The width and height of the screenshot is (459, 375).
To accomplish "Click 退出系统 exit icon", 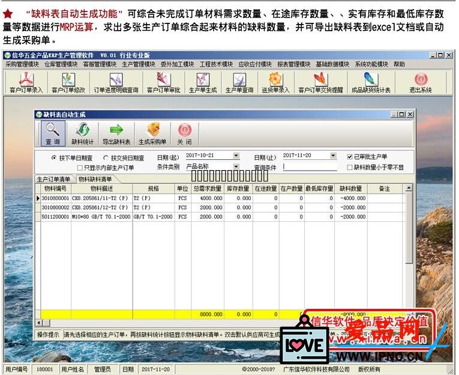I will [x=421, y=82].
